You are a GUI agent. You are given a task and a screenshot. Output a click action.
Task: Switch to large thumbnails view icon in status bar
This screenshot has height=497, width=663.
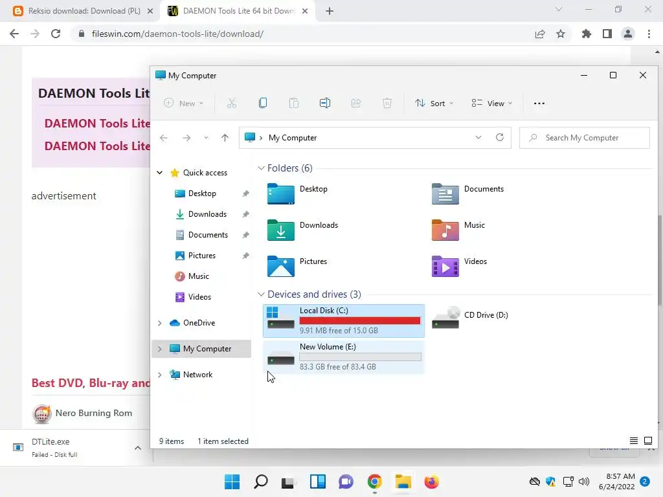pos(647,441)
